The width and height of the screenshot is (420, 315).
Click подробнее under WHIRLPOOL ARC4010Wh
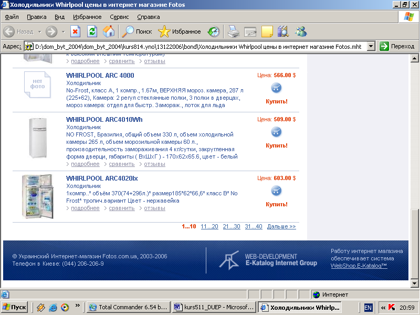pos(85,164)
